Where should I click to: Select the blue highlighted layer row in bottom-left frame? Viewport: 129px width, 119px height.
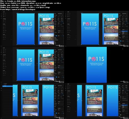[x=8, y=86]
